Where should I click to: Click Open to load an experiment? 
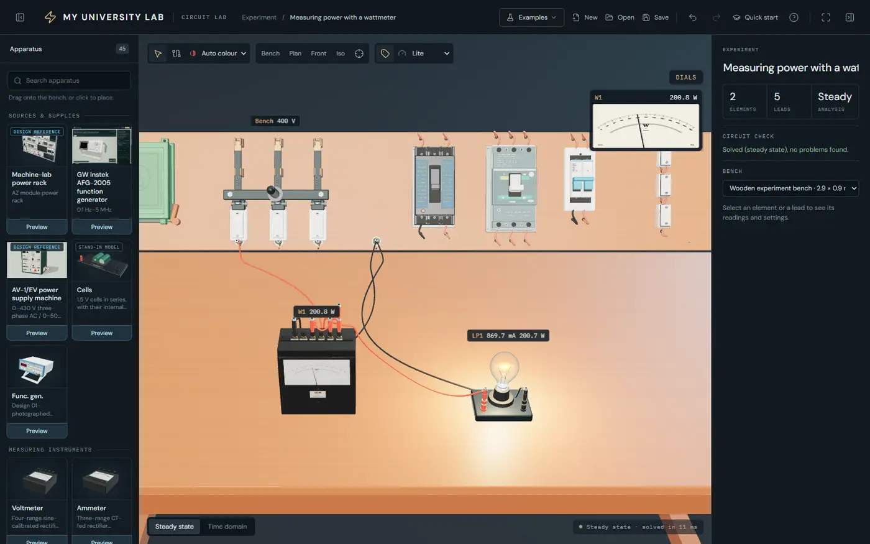coord(620,17)
